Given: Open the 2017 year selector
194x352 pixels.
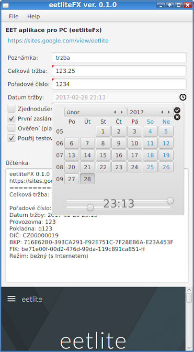Looking at the screenshot, I should 150,112.
